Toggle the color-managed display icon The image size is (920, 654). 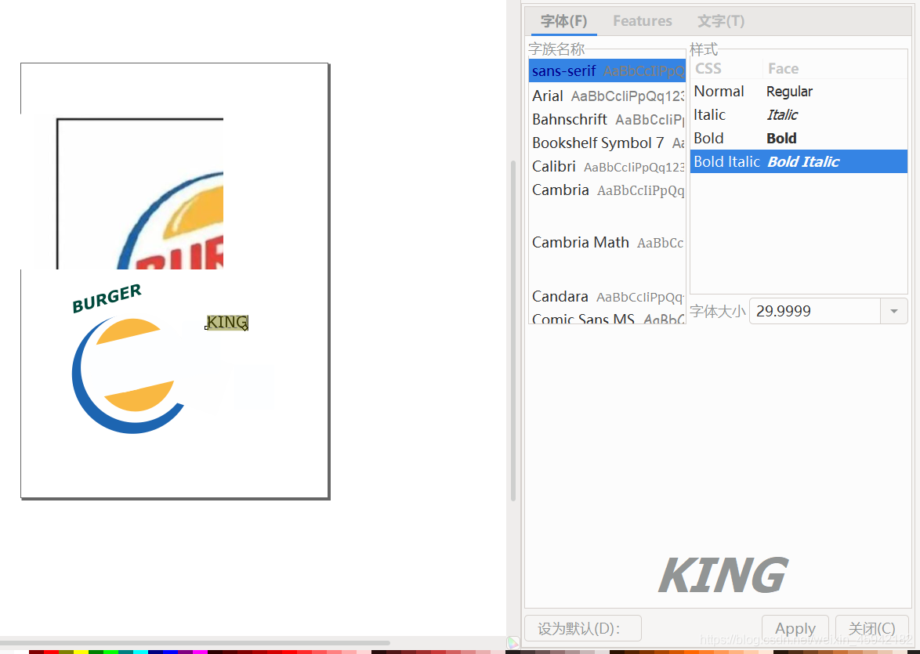point(513,643)
